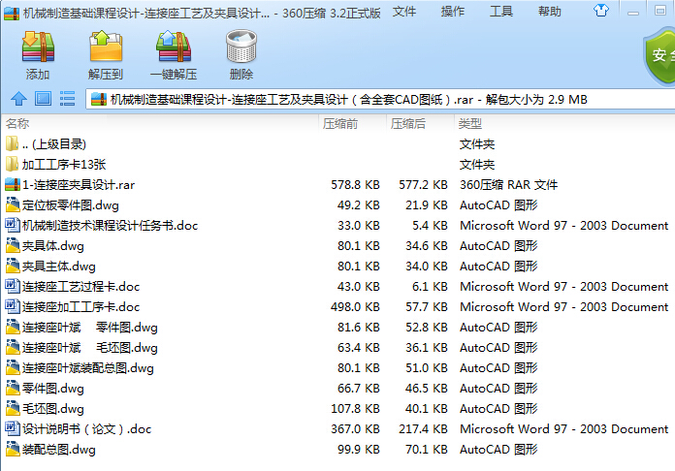Click file name 定位板零件图.dwg

click(71, 205)
